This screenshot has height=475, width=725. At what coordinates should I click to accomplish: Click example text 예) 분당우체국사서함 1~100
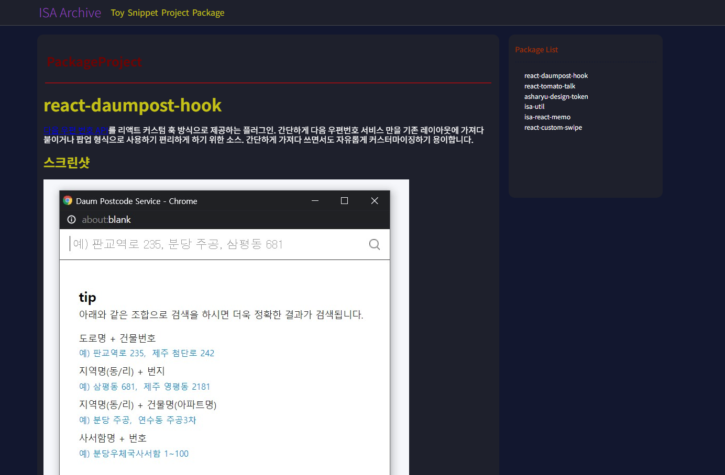pyautogui.click(x=134, y=454)
